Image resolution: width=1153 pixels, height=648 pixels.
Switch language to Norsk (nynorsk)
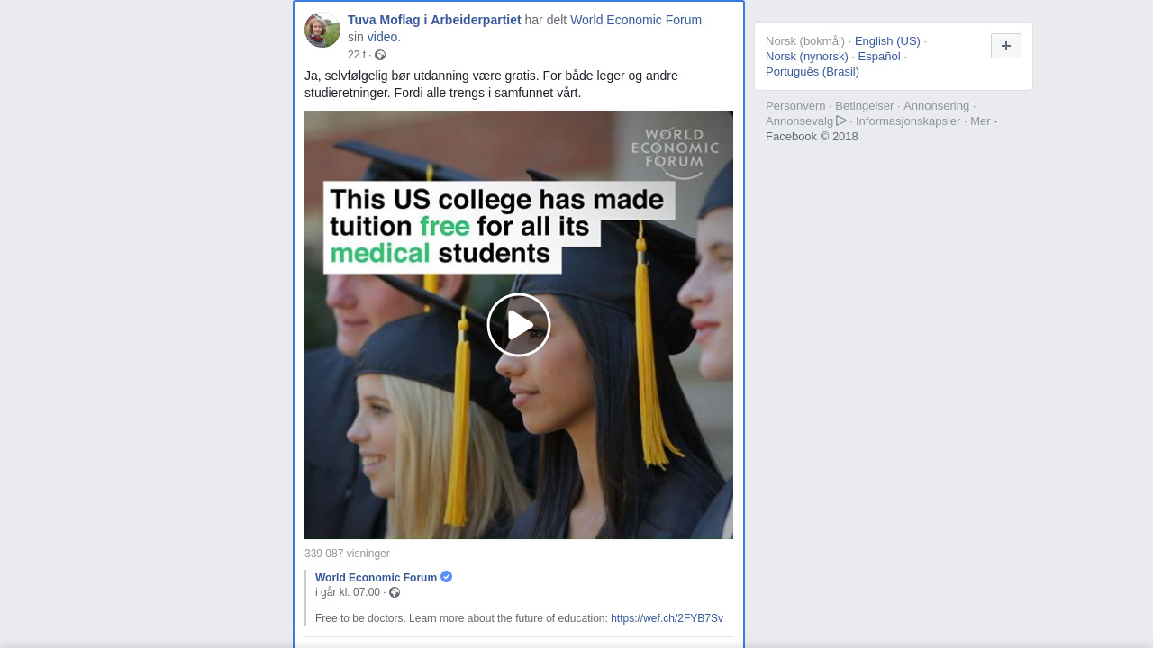coord(807,56)
